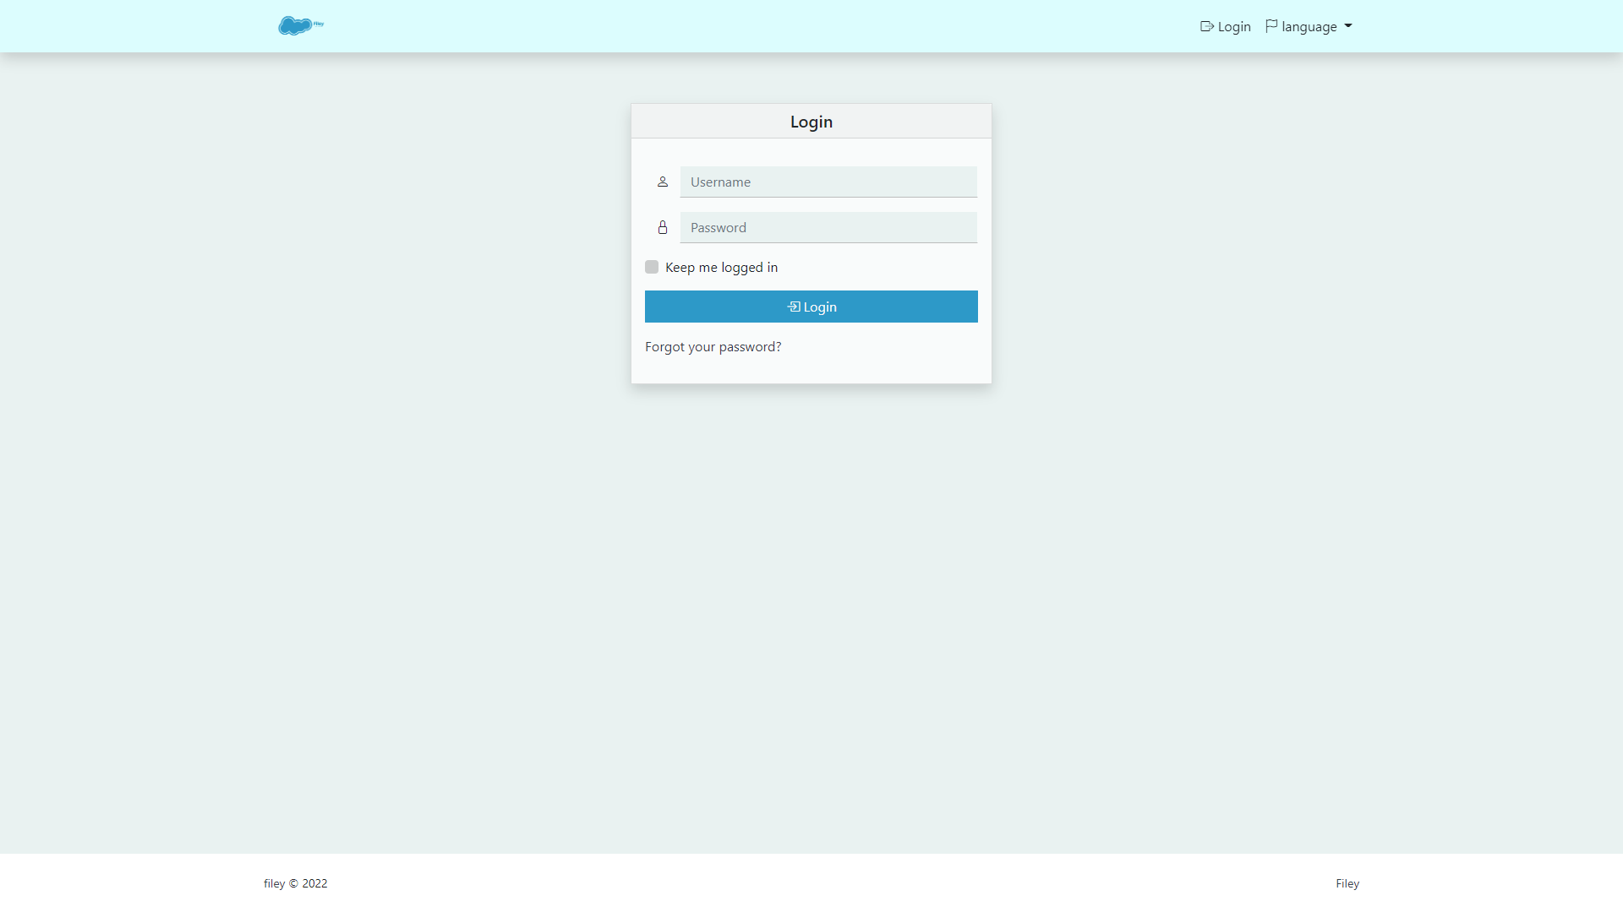Click the Login card header title
Screen dimensions: 1623x912
pos(811,122)
